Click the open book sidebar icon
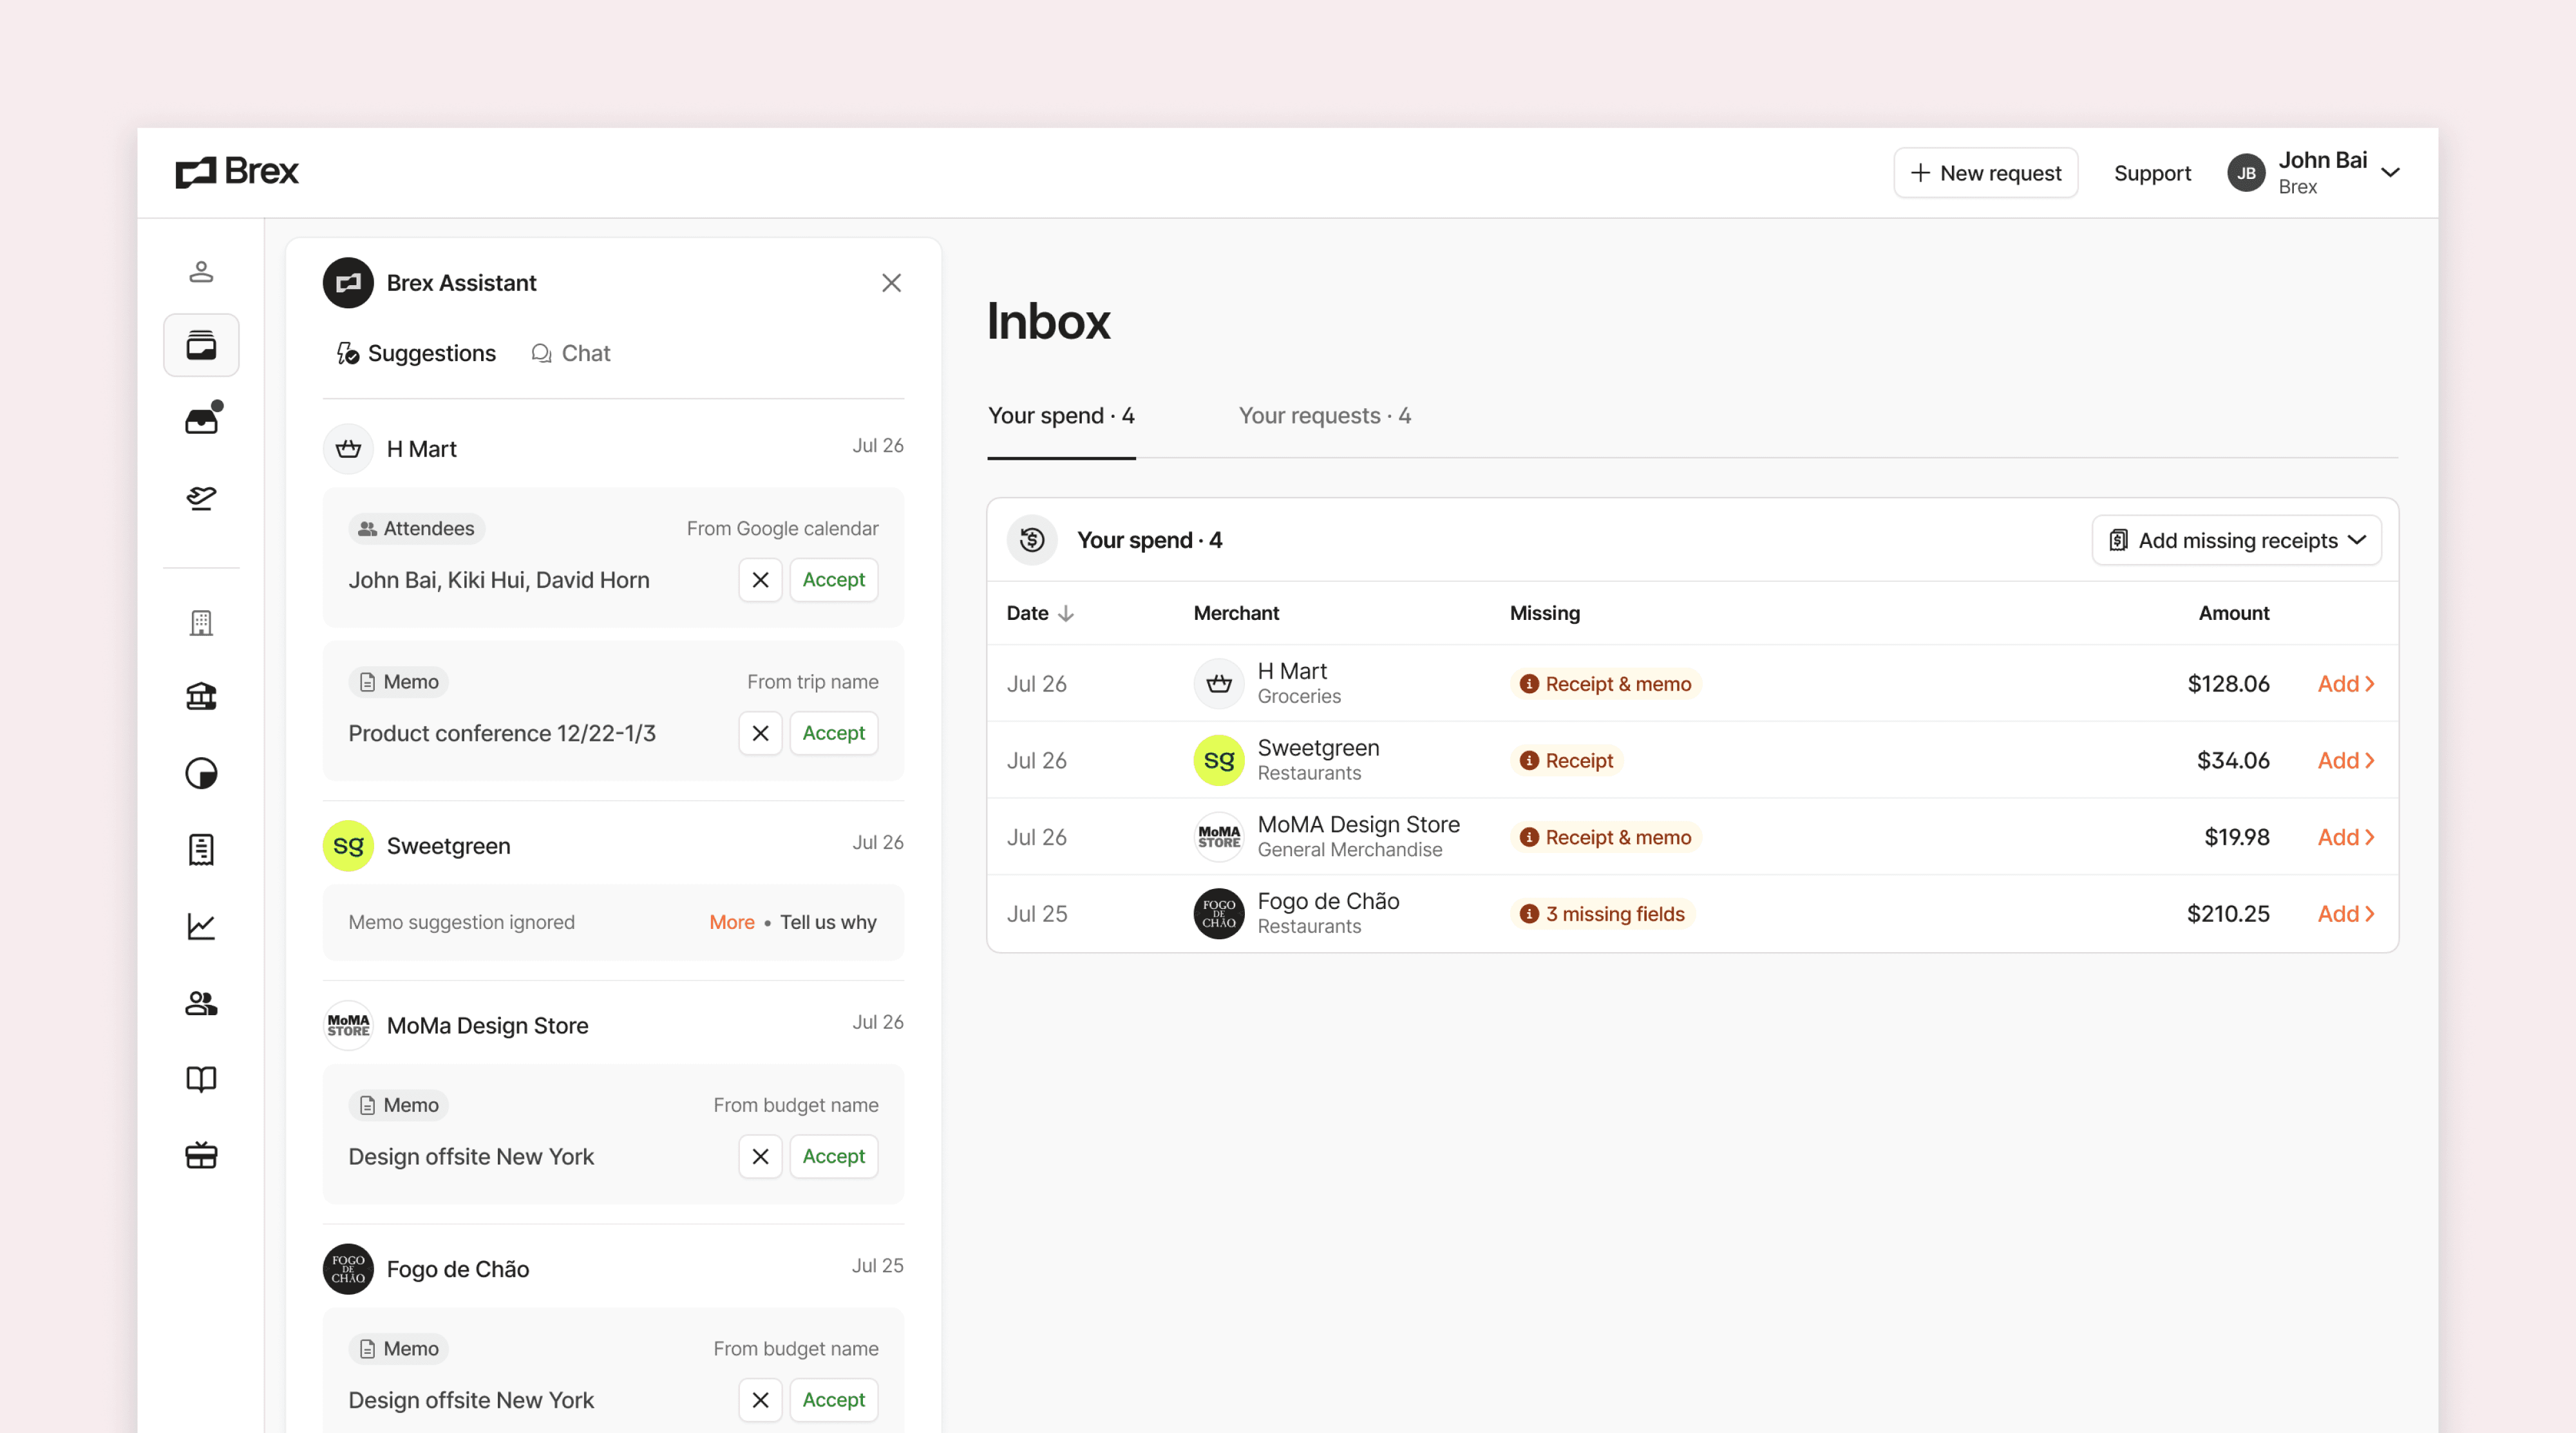The width and height of the screenshot is (2576, 1433). pos(201,1079)
